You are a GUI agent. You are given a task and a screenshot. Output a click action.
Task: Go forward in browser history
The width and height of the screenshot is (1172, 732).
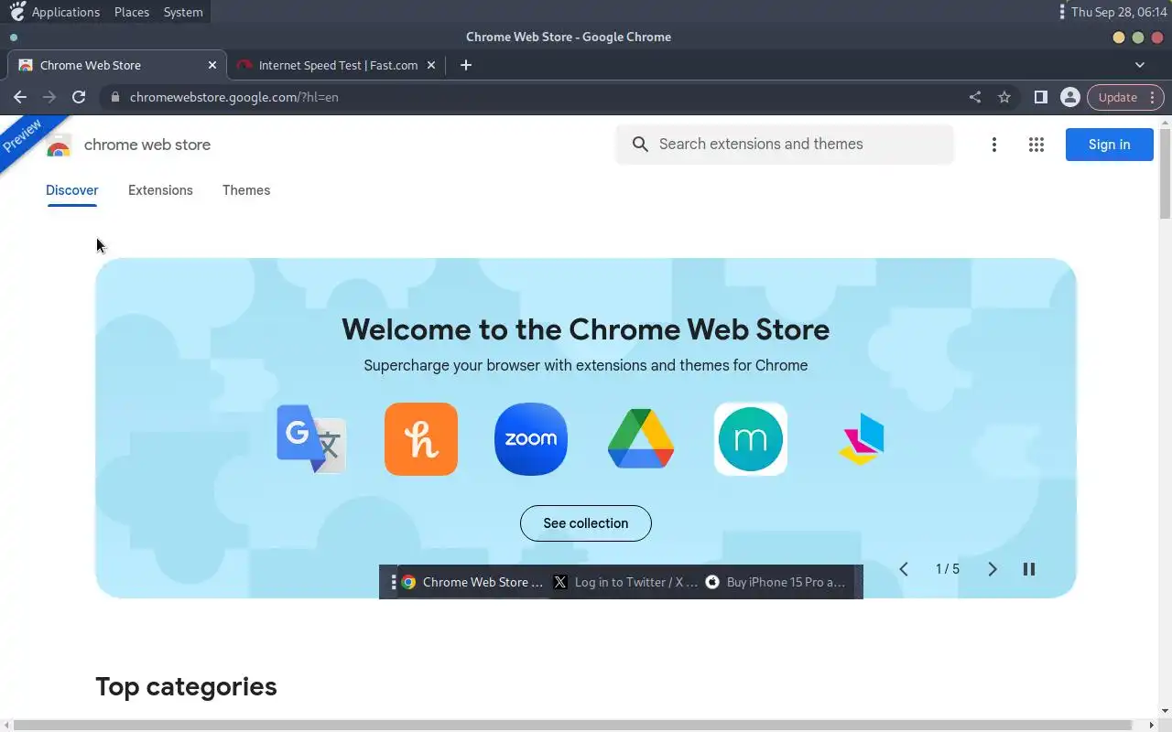(49, 97)
